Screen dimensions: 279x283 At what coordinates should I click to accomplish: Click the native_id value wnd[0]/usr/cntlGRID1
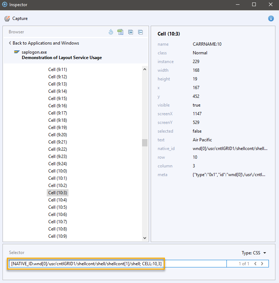coord(230,148)
